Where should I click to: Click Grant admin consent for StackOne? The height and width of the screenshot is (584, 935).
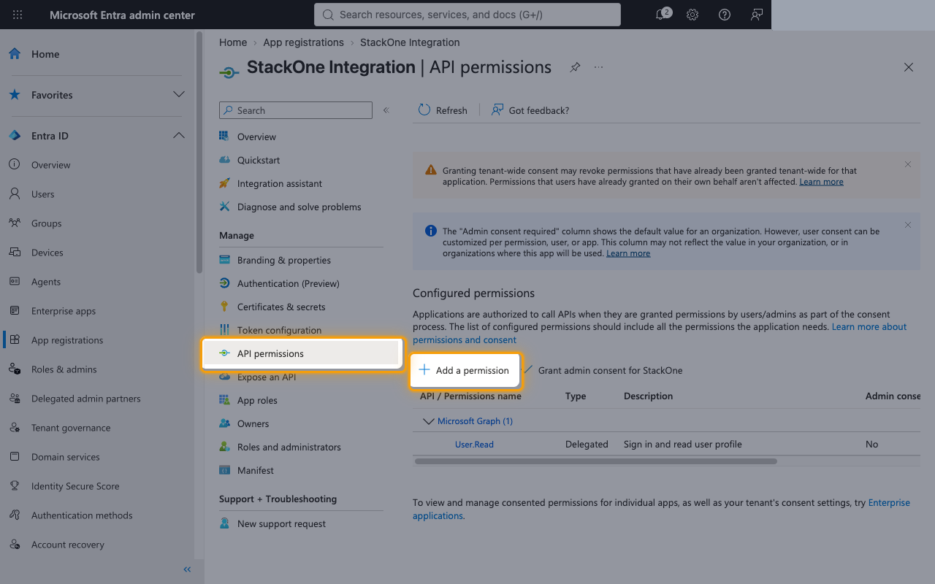pyautogui.click(x=603, y=370)
